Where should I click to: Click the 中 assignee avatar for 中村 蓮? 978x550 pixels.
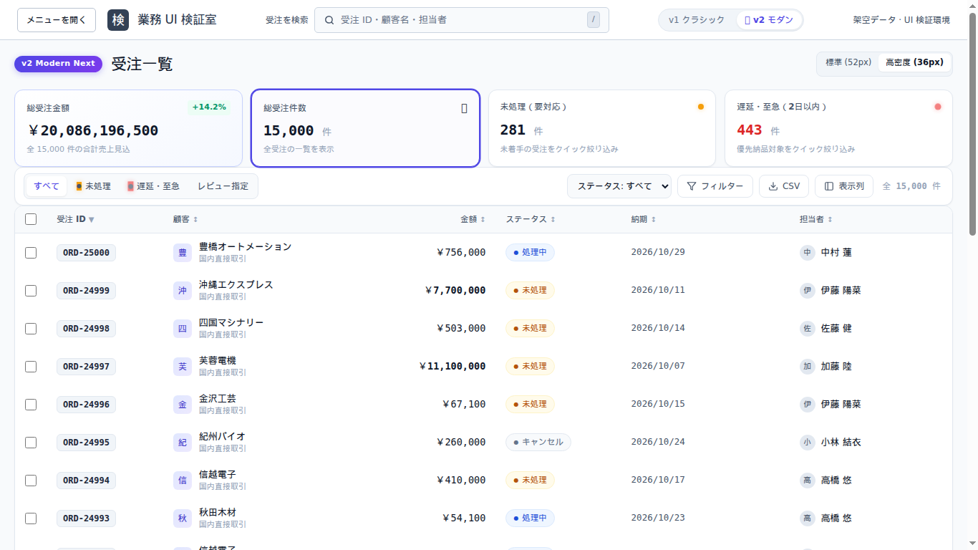pos(808,253)
